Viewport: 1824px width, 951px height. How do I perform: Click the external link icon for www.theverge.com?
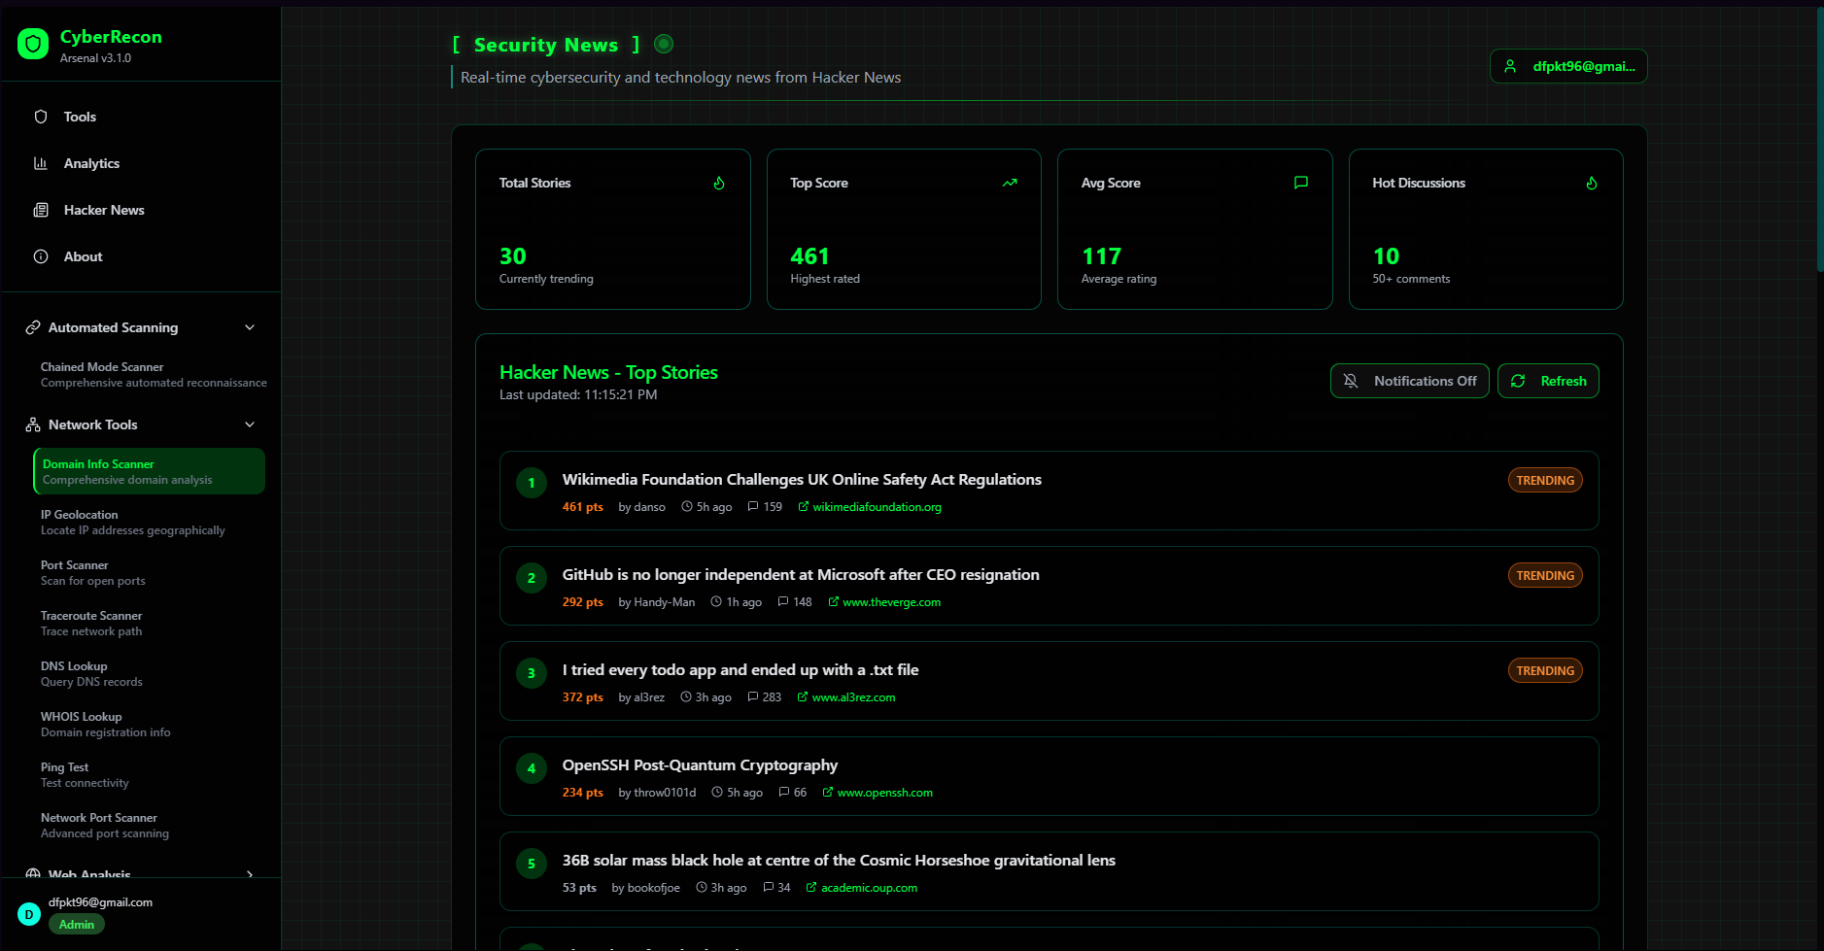(x=833, y=601)
